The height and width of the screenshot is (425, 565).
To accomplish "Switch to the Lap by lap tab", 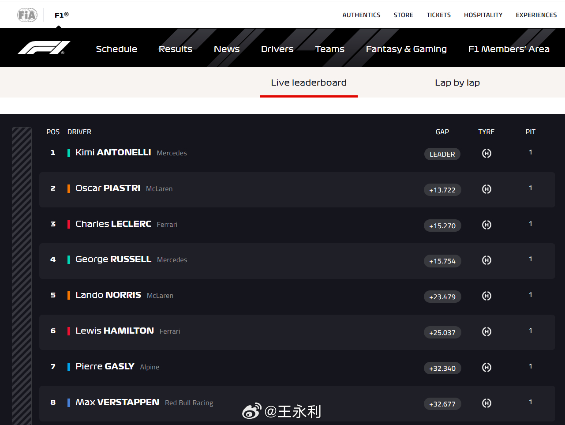I will [457, 83].
